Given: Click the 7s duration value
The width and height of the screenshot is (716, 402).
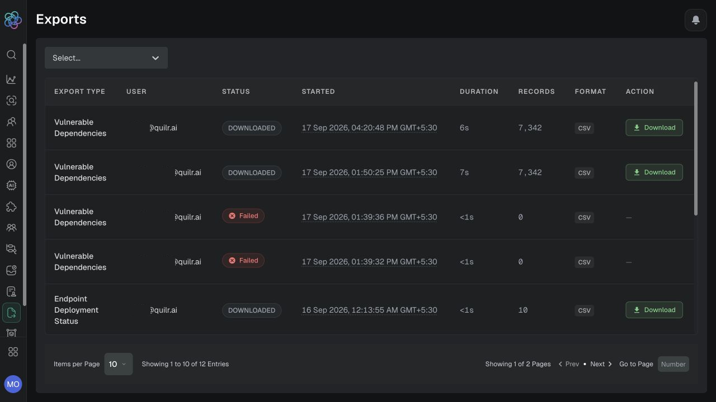Looking at the screenshot, I should click(x=464, y=173).
